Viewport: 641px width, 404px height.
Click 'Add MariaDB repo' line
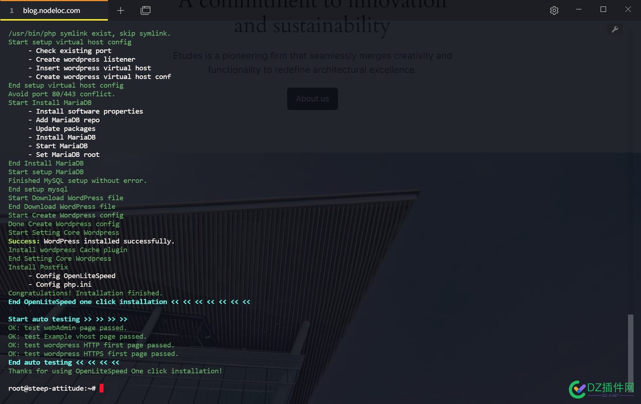(64, 120)
